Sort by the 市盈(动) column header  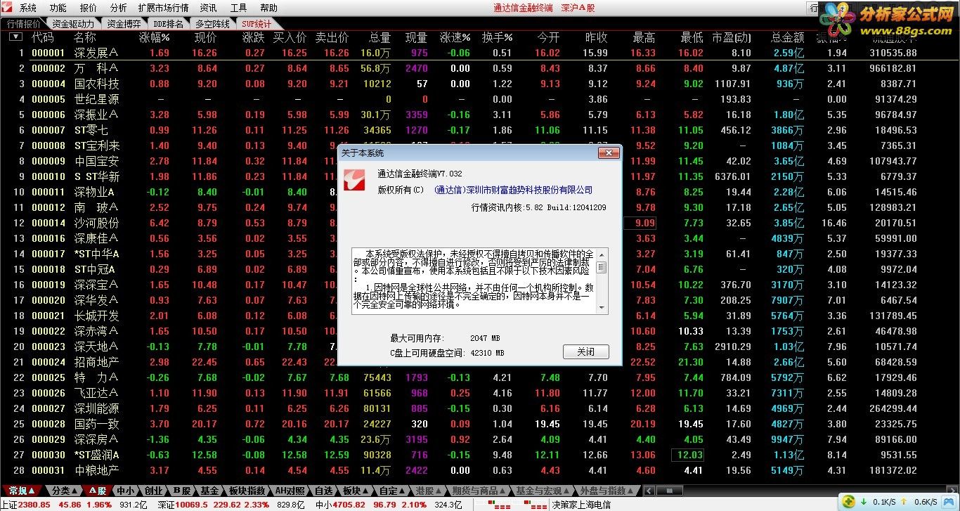[731, 37]
